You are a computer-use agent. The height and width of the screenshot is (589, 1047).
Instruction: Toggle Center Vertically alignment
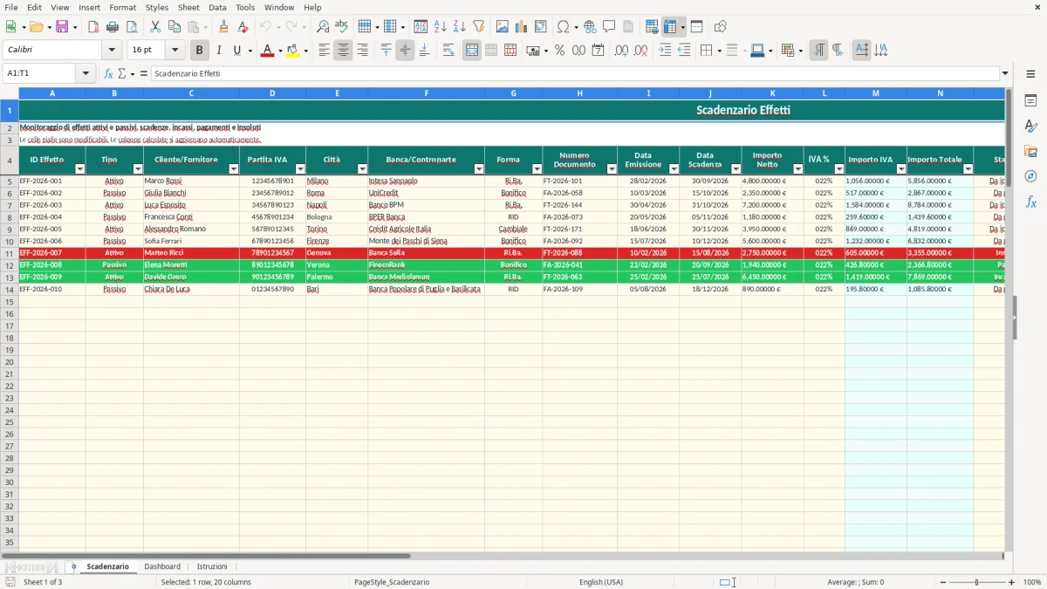click(405, 51)
